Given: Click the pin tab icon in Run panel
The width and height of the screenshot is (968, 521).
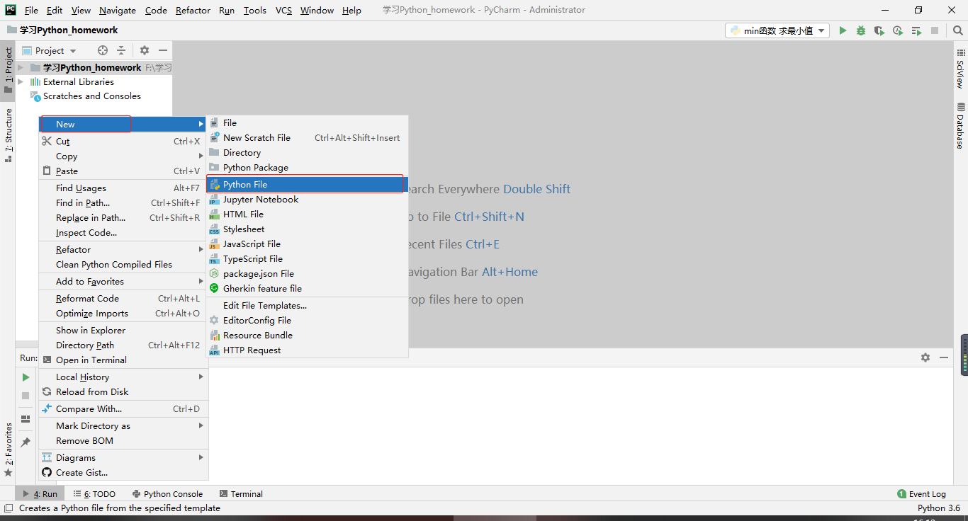Looking at the screenshot, I should (x=26, y=442).
